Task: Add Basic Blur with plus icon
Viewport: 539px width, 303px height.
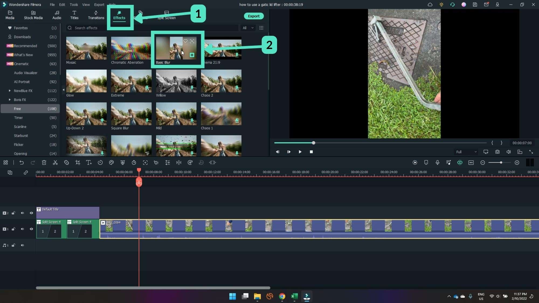Action: [x=192, y=55]
